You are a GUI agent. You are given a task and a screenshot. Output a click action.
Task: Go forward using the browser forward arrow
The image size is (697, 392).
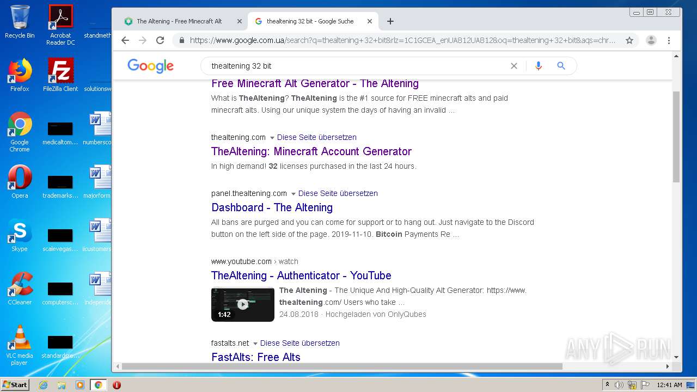coord(143,40)
